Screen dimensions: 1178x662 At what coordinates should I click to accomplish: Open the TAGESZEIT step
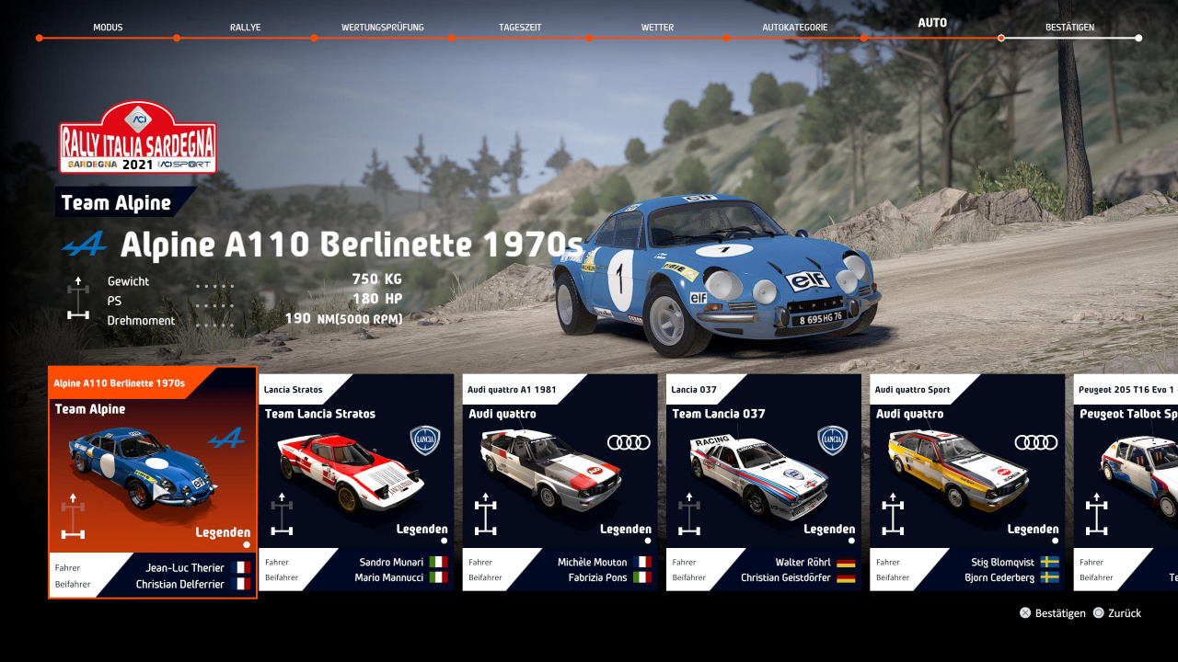519,28
